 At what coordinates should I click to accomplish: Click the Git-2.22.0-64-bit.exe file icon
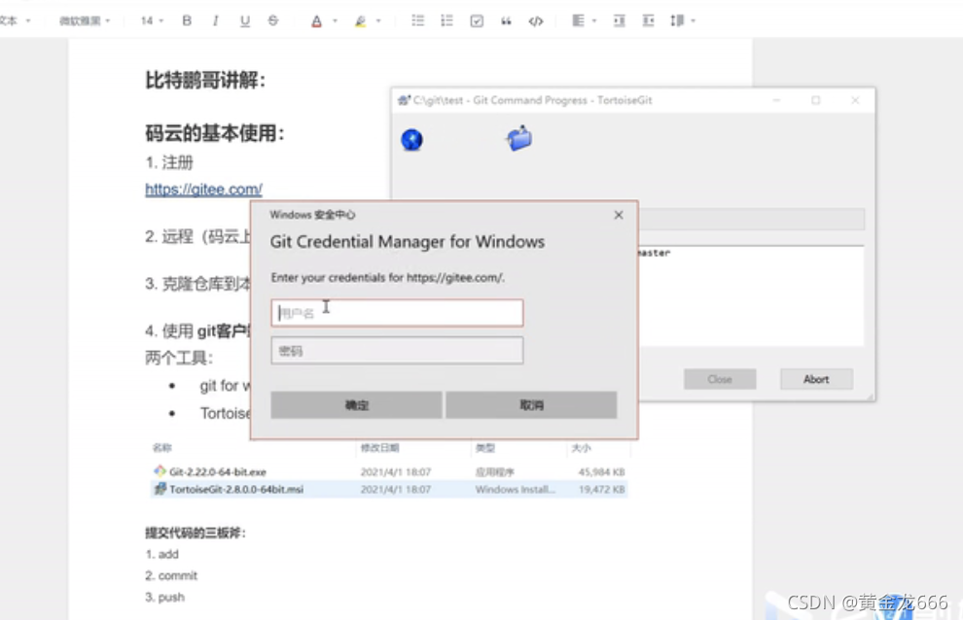tap(160, 471)
